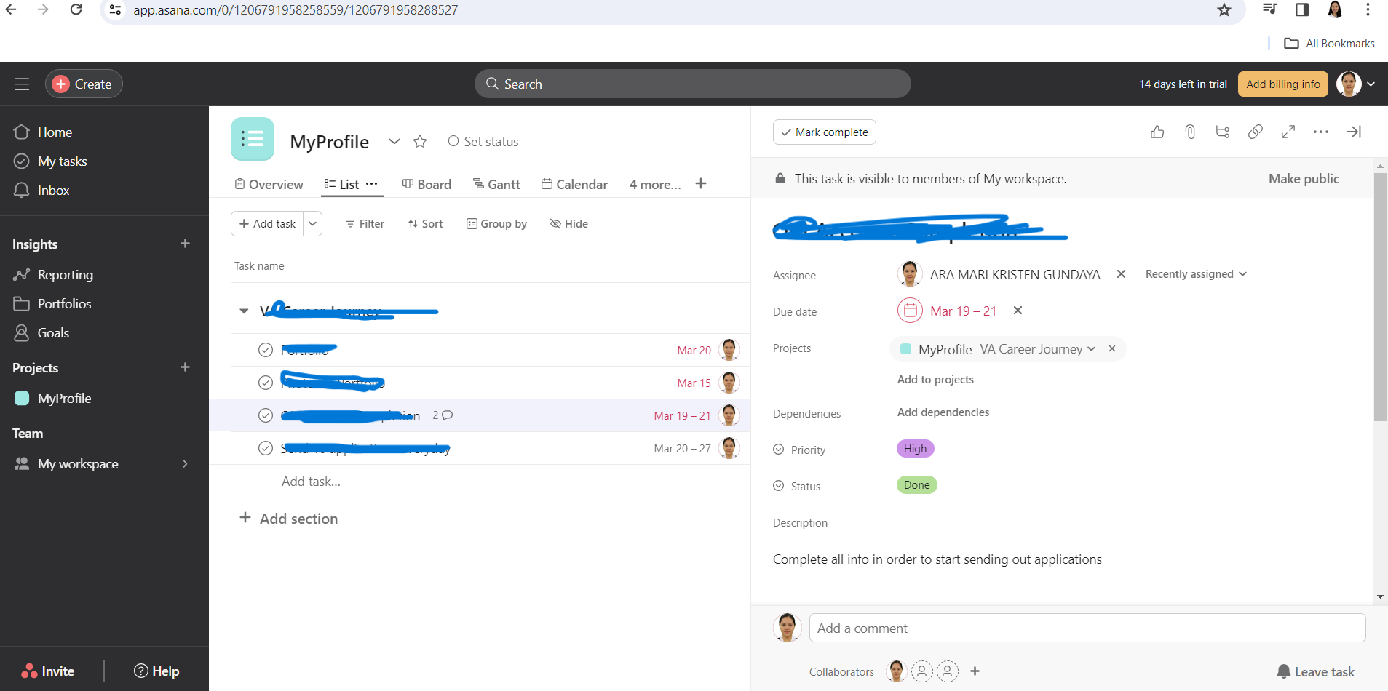
Task: Switch to Board tab
Action: pos(427,185)
